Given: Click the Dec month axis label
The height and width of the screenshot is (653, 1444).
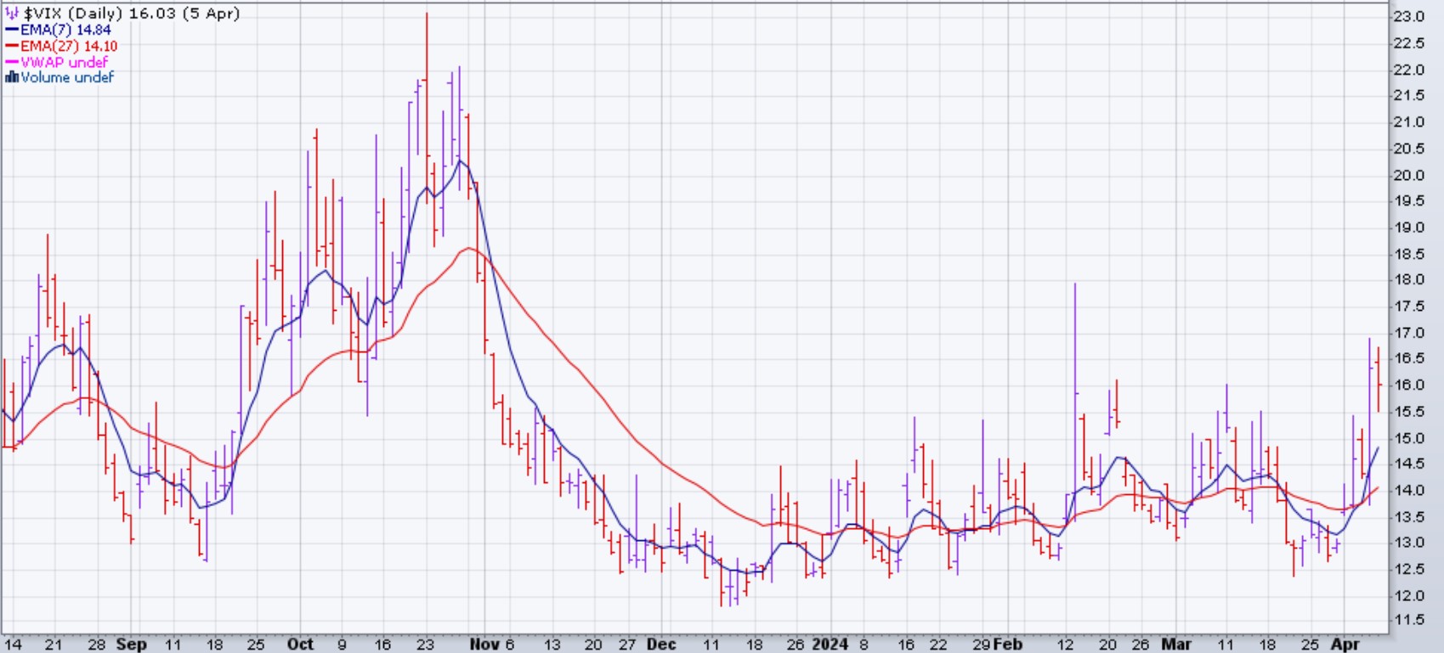Looking at the screenshot, I should pyautogui.click(x=661, y=644).
